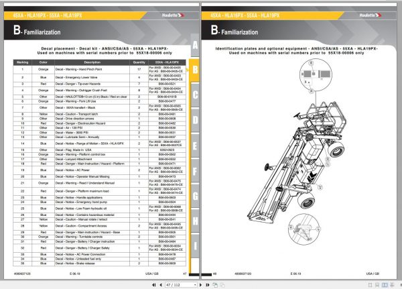Jump to section tab G
Screen dimensions: 402x289
click(195, 196)
